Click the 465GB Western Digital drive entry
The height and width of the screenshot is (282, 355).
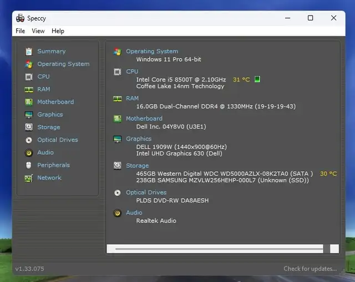coord(224,173)
